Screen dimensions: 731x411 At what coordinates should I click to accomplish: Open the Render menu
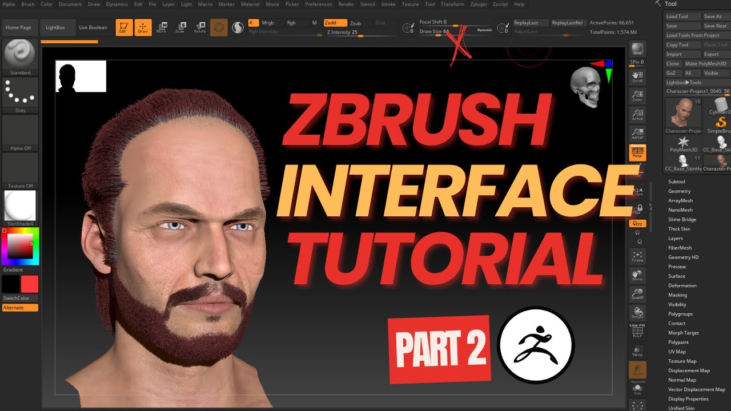click(x=346, y=4)
